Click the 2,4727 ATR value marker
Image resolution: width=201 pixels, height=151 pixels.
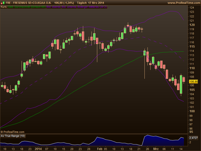point(193,138)
